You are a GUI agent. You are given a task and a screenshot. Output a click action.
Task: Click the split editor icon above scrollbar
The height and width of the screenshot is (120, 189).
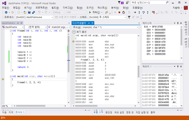pyautogui.click(x=69, y=31)
